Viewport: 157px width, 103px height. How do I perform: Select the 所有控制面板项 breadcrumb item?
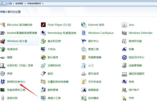tap(34, 4)
